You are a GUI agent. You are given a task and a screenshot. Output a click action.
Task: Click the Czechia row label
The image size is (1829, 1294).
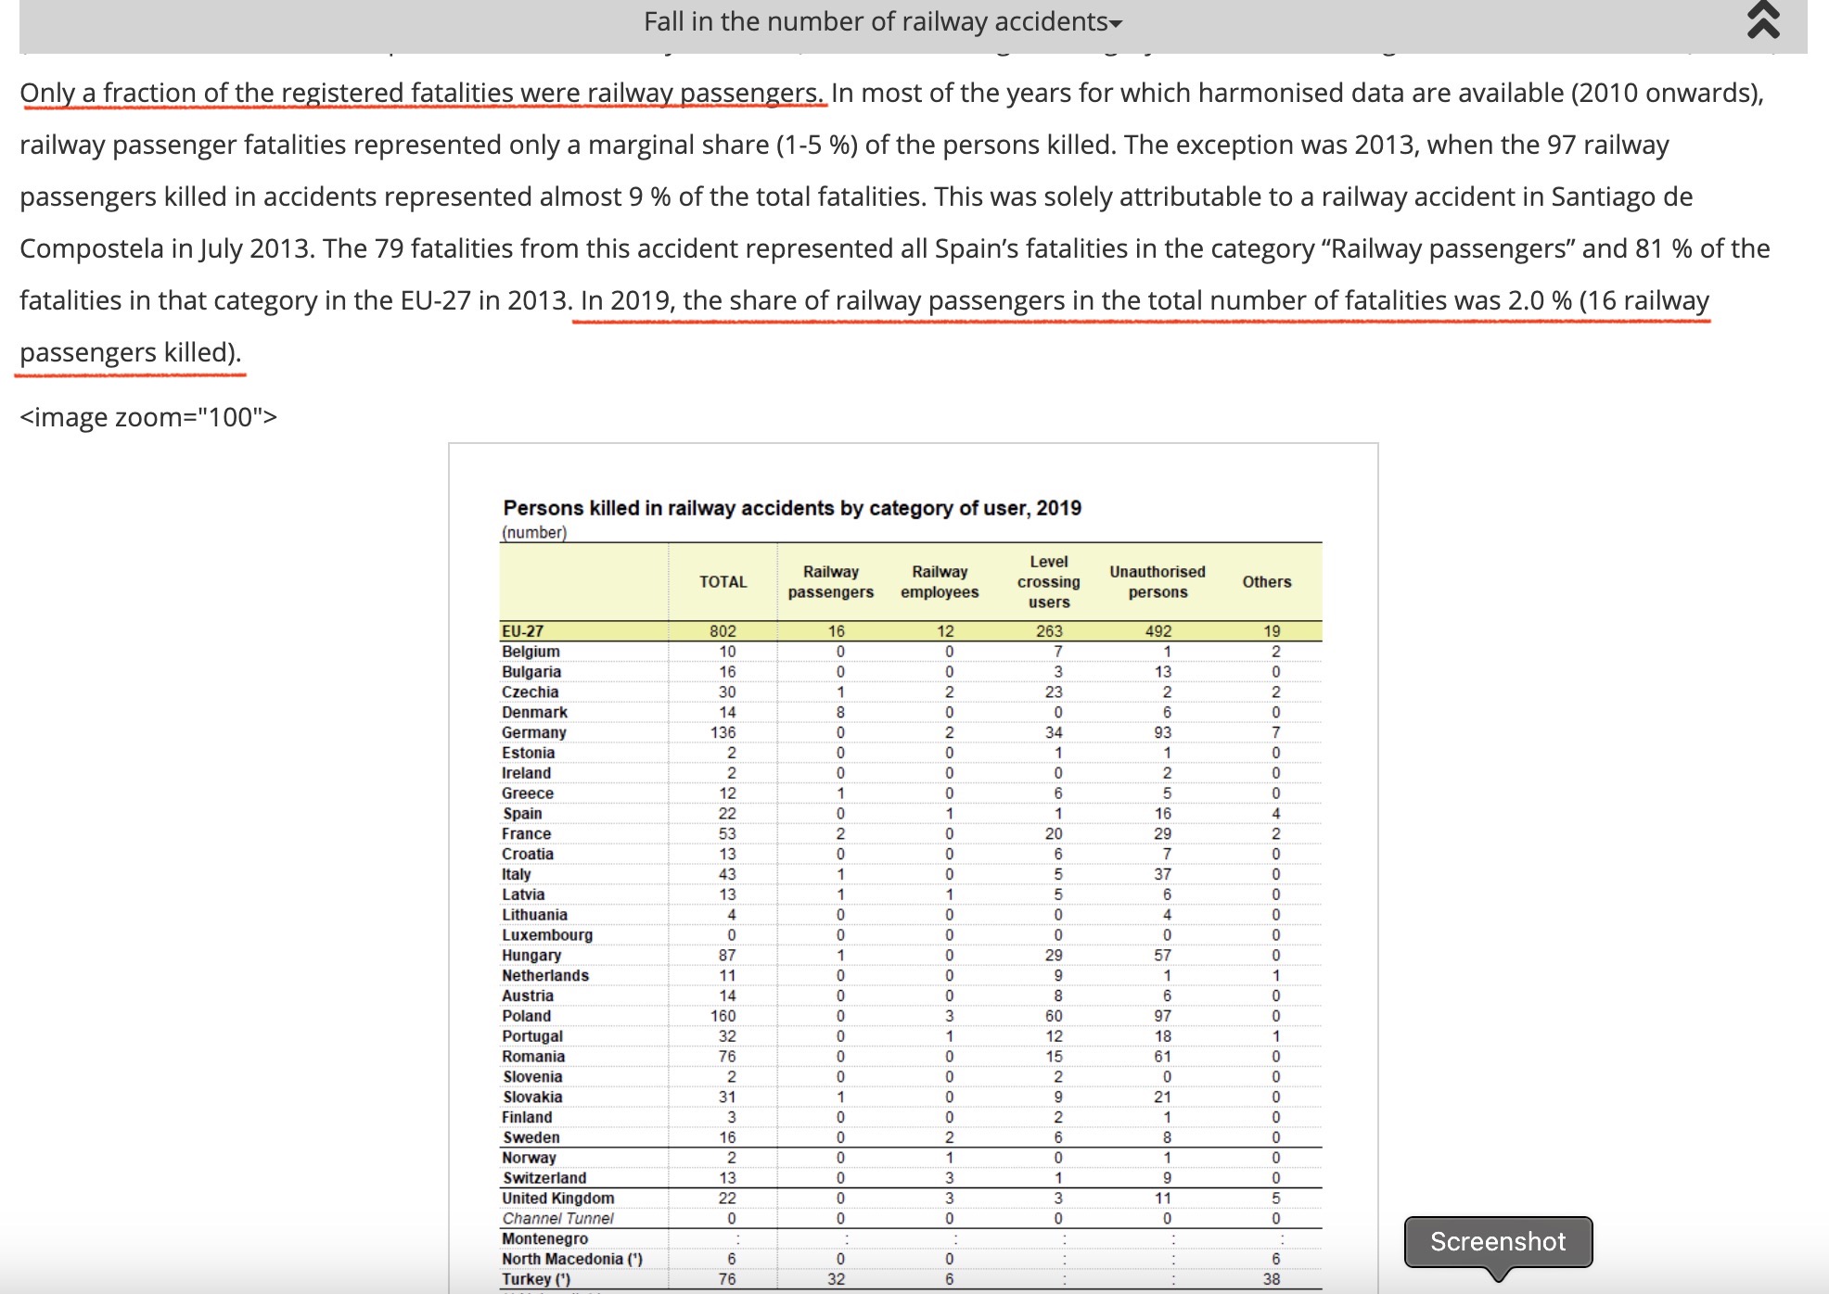(x=531, y=692)
